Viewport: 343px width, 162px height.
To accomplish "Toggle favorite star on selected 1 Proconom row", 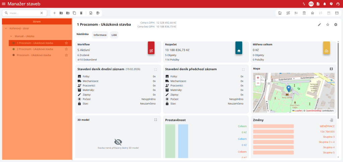I will click(66, 43).
